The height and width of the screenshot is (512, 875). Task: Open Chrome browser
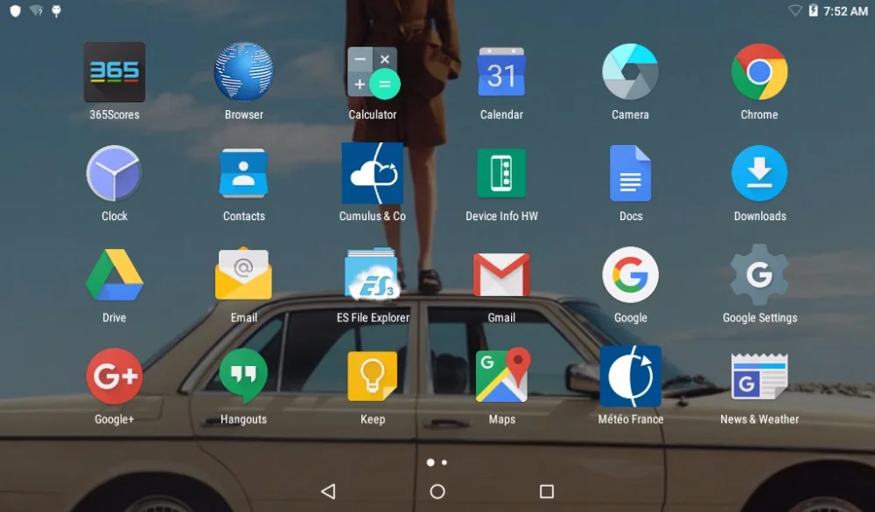[x=759, y=72]
